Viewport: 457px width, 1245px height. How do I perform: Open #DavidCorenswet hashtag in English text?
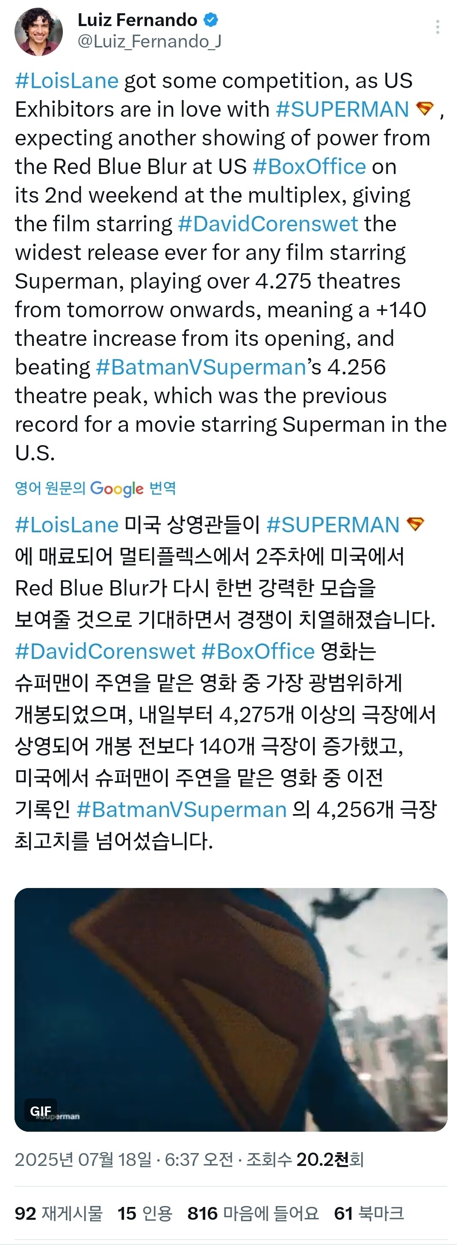tap(268, 224)
